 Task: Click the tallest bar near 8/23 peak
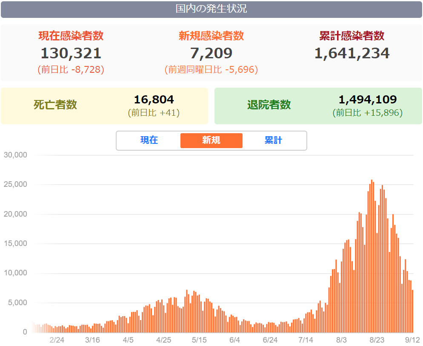[x=372, y=256]
